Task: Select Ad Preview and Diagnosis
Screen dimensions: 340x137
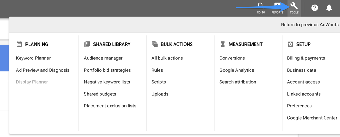Action: pyautogui.click(x=43, y=70)
